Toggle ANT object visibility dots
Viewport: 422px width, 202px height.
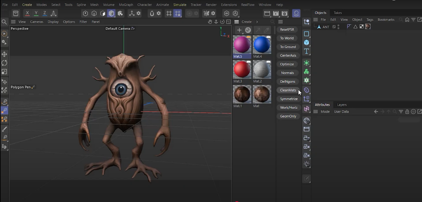(338, 27)
